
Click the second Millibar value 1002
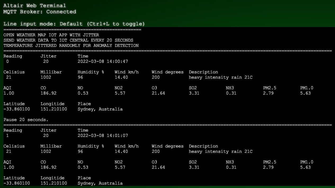[x=46, y=151]
